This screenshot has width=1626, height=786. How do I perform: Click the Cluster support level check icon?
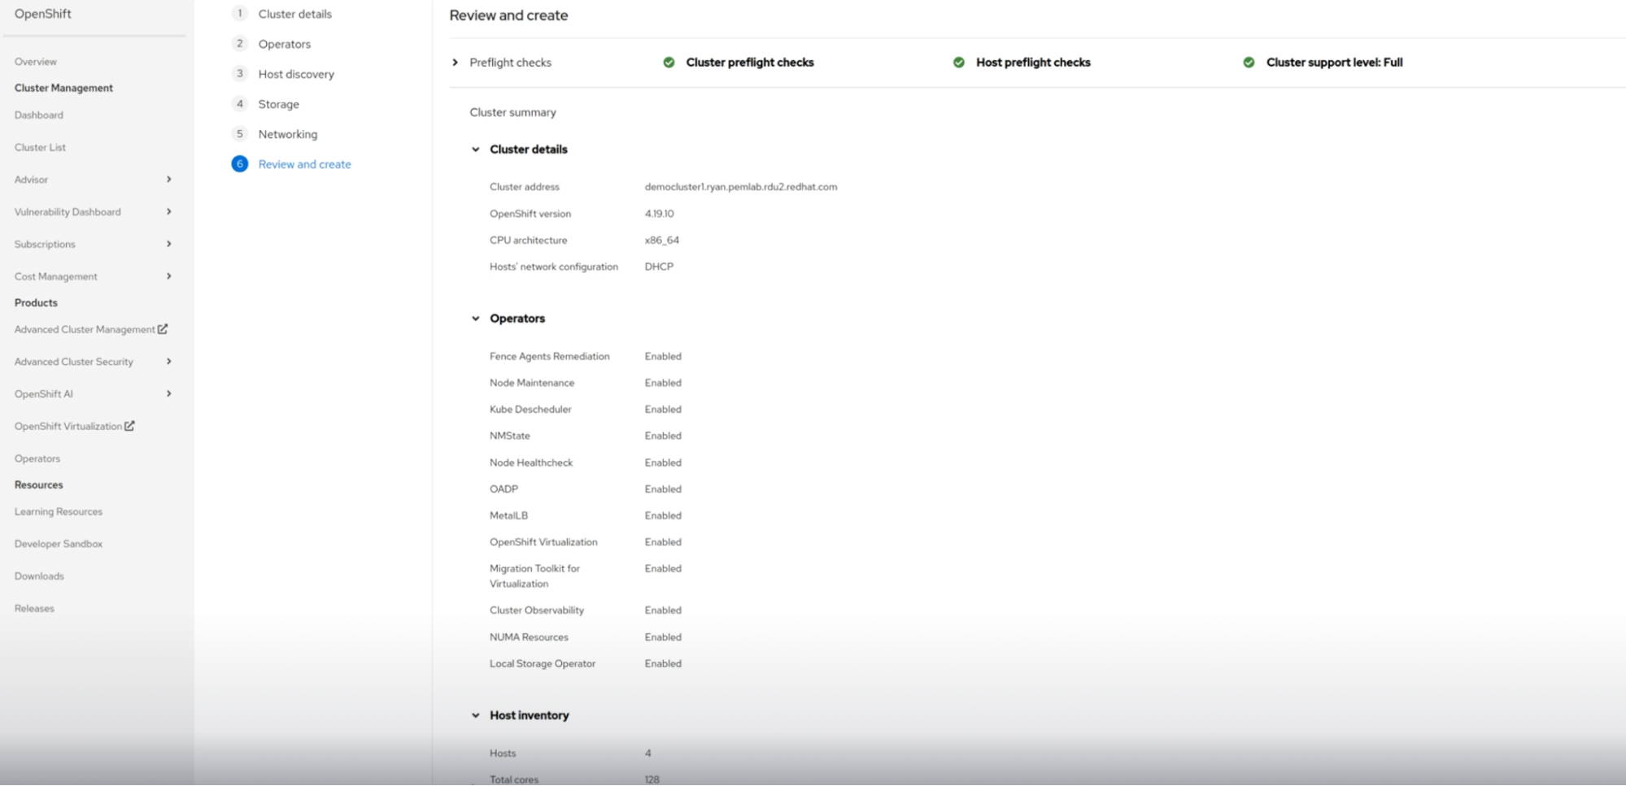[1249, 62]
